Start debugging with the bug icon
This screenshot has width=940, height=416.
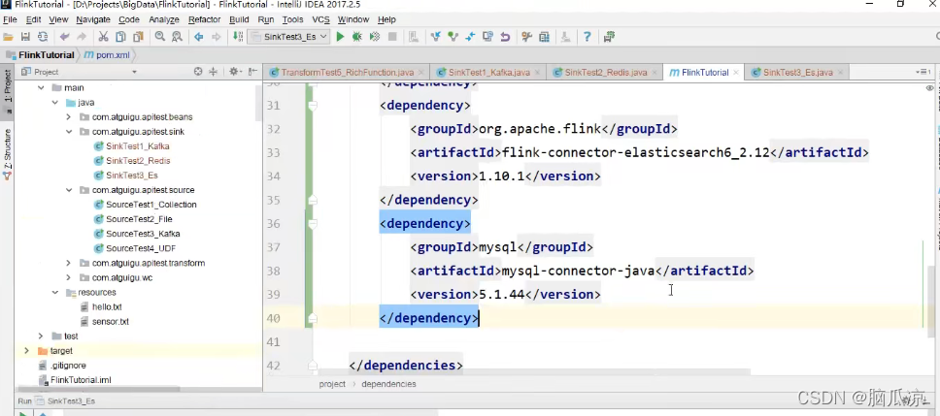(x=356, y=37)
